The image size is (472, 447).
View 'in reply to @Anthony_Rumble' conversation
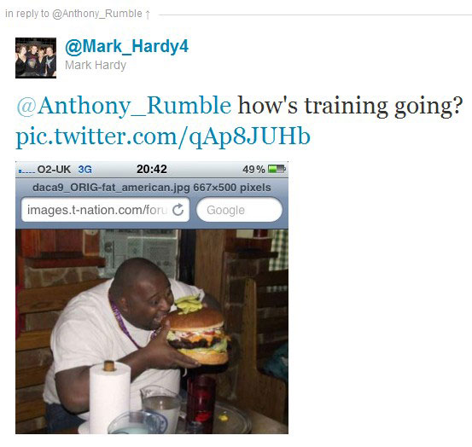(73, 14)
